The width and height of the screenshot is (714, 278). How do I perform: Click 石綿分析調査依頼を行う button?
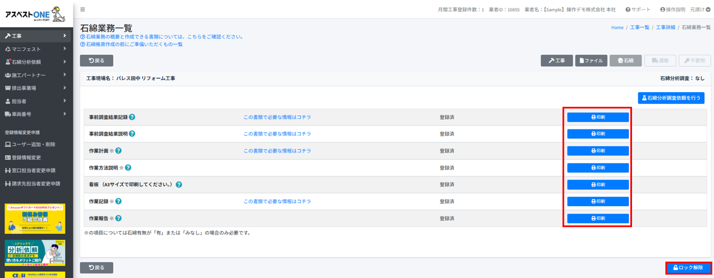[671, 98]
